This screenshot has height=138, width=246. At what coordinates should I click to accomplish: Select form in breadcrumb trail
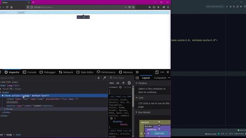18,135
